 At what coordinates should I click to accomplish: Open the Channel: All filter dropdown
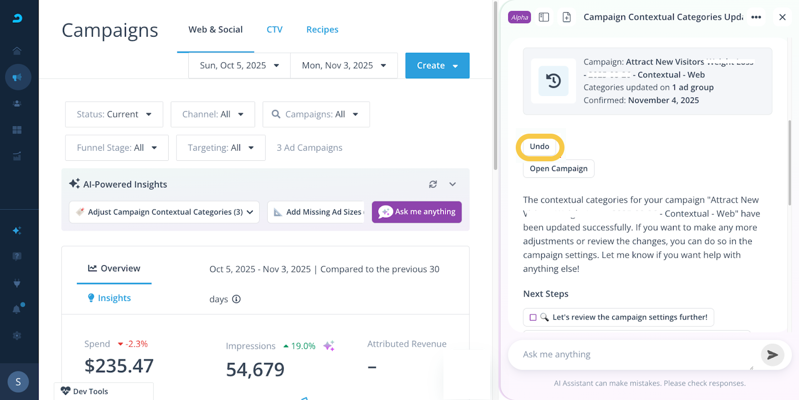(212, 115)
